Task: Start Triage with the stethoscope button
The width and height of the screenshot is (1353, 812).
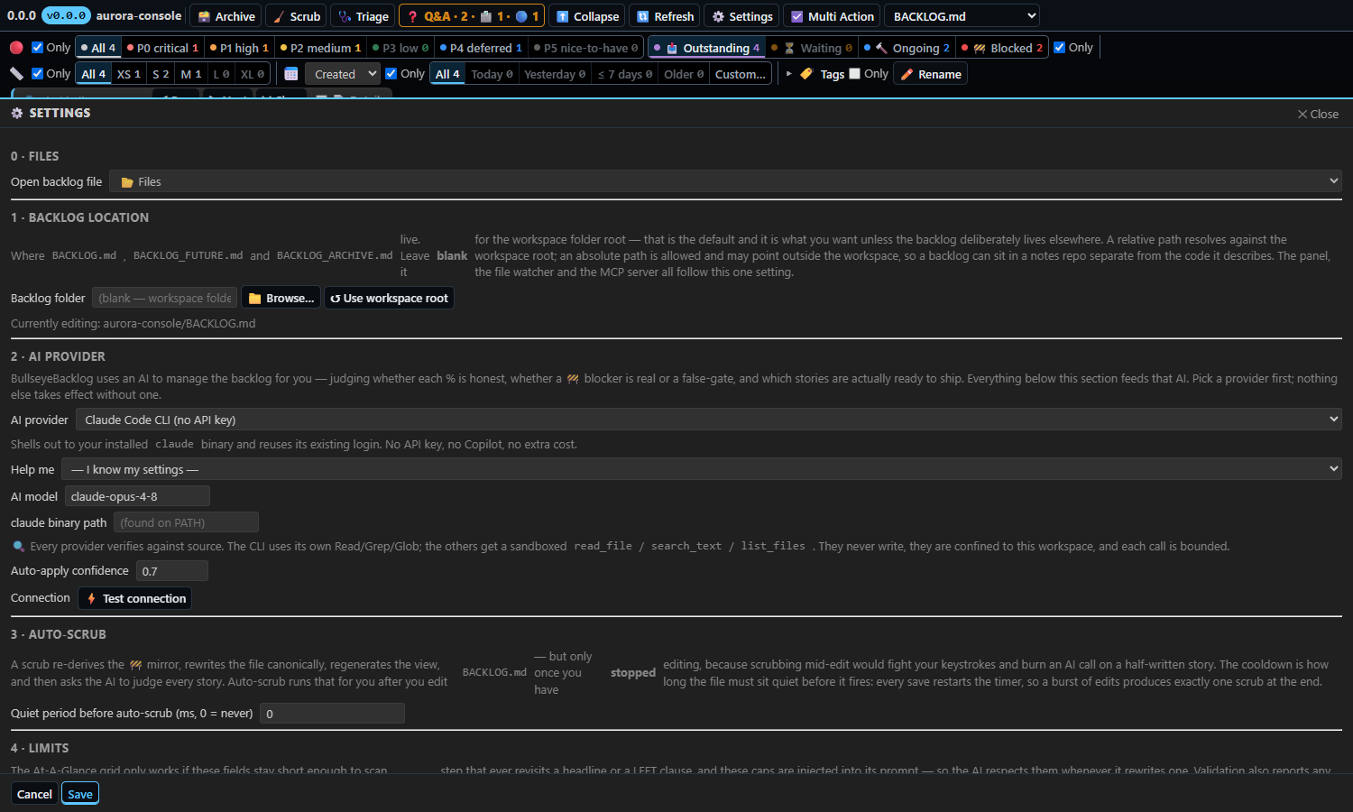Action: [x=363, y=16]
